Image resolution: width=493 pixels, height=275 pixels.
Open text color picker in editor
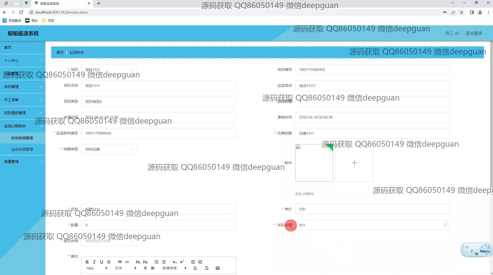(145, 268)
